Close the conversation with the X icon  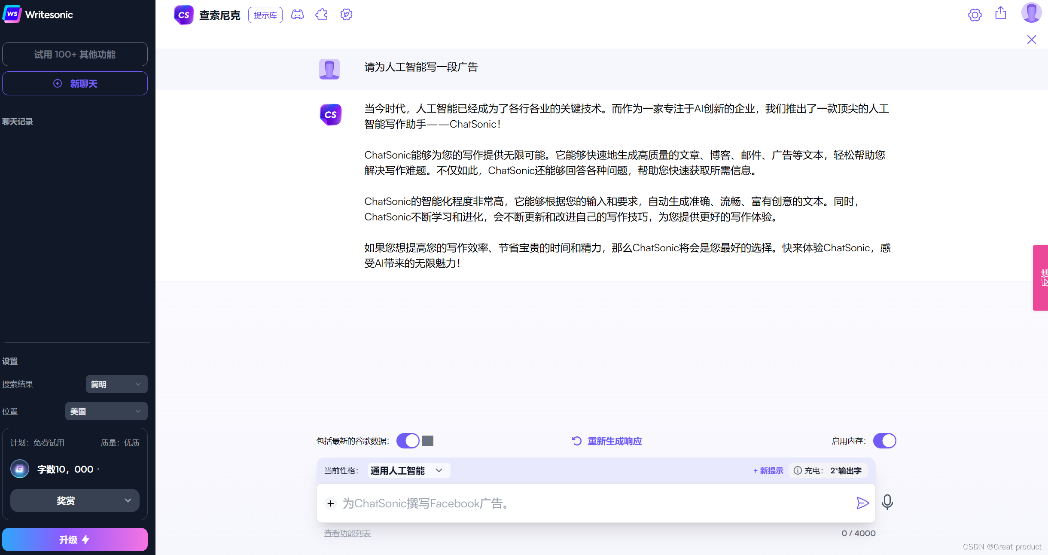click(x=1032, y=40)
